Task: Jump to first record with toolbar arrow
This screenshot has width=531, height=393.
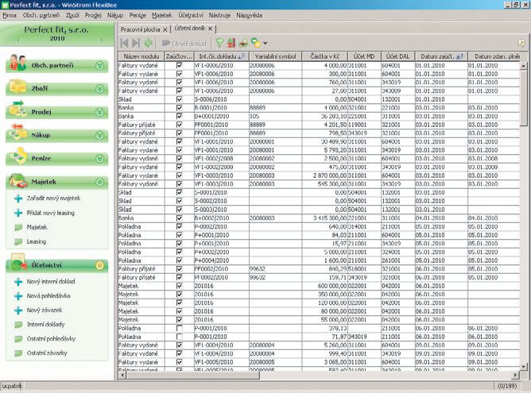Action: [124, 43]
